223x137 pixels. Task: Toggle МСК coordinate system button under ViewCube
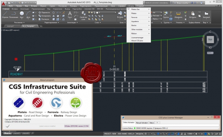(210, 53)
